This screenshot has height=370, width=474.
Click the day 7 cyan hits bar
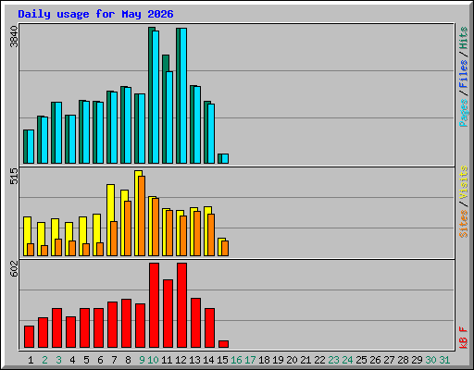(x=114, y=128)
